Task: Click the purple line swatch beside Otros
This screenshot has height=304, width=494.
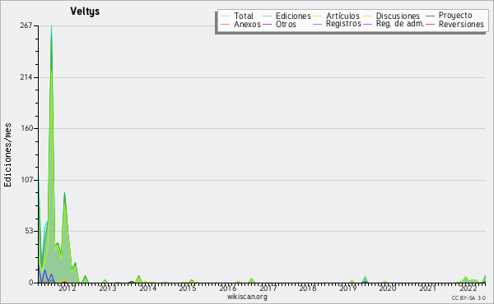Action: point(267,24)
